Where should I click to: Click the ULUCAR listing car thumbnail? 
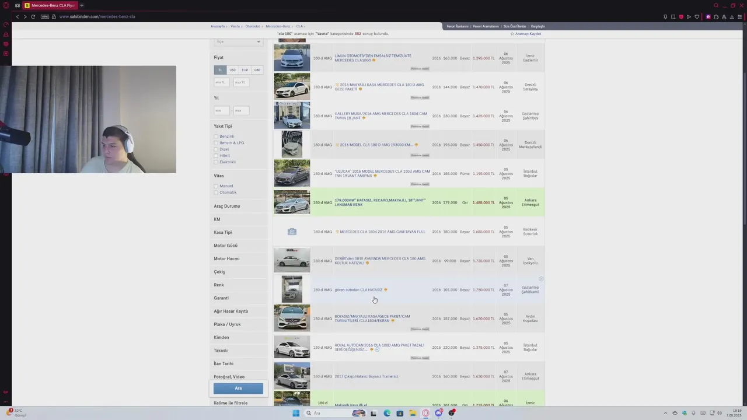[x=292, y=173]
